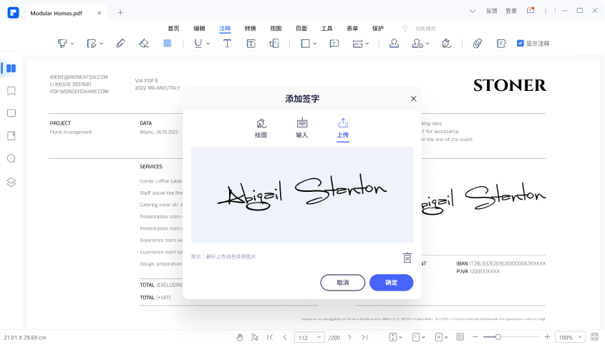
Task: Expand the underline tool dropdown arrow
Action: coord(208,43)
